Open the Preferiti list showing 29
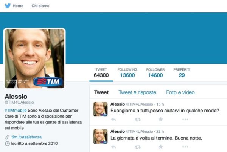The image size is (227, 152). pyautogui.click(x=182, y=73)
